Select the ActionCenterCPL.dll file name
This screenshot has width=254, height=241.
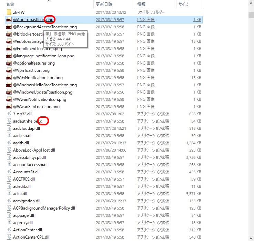[x=31, y=237]
